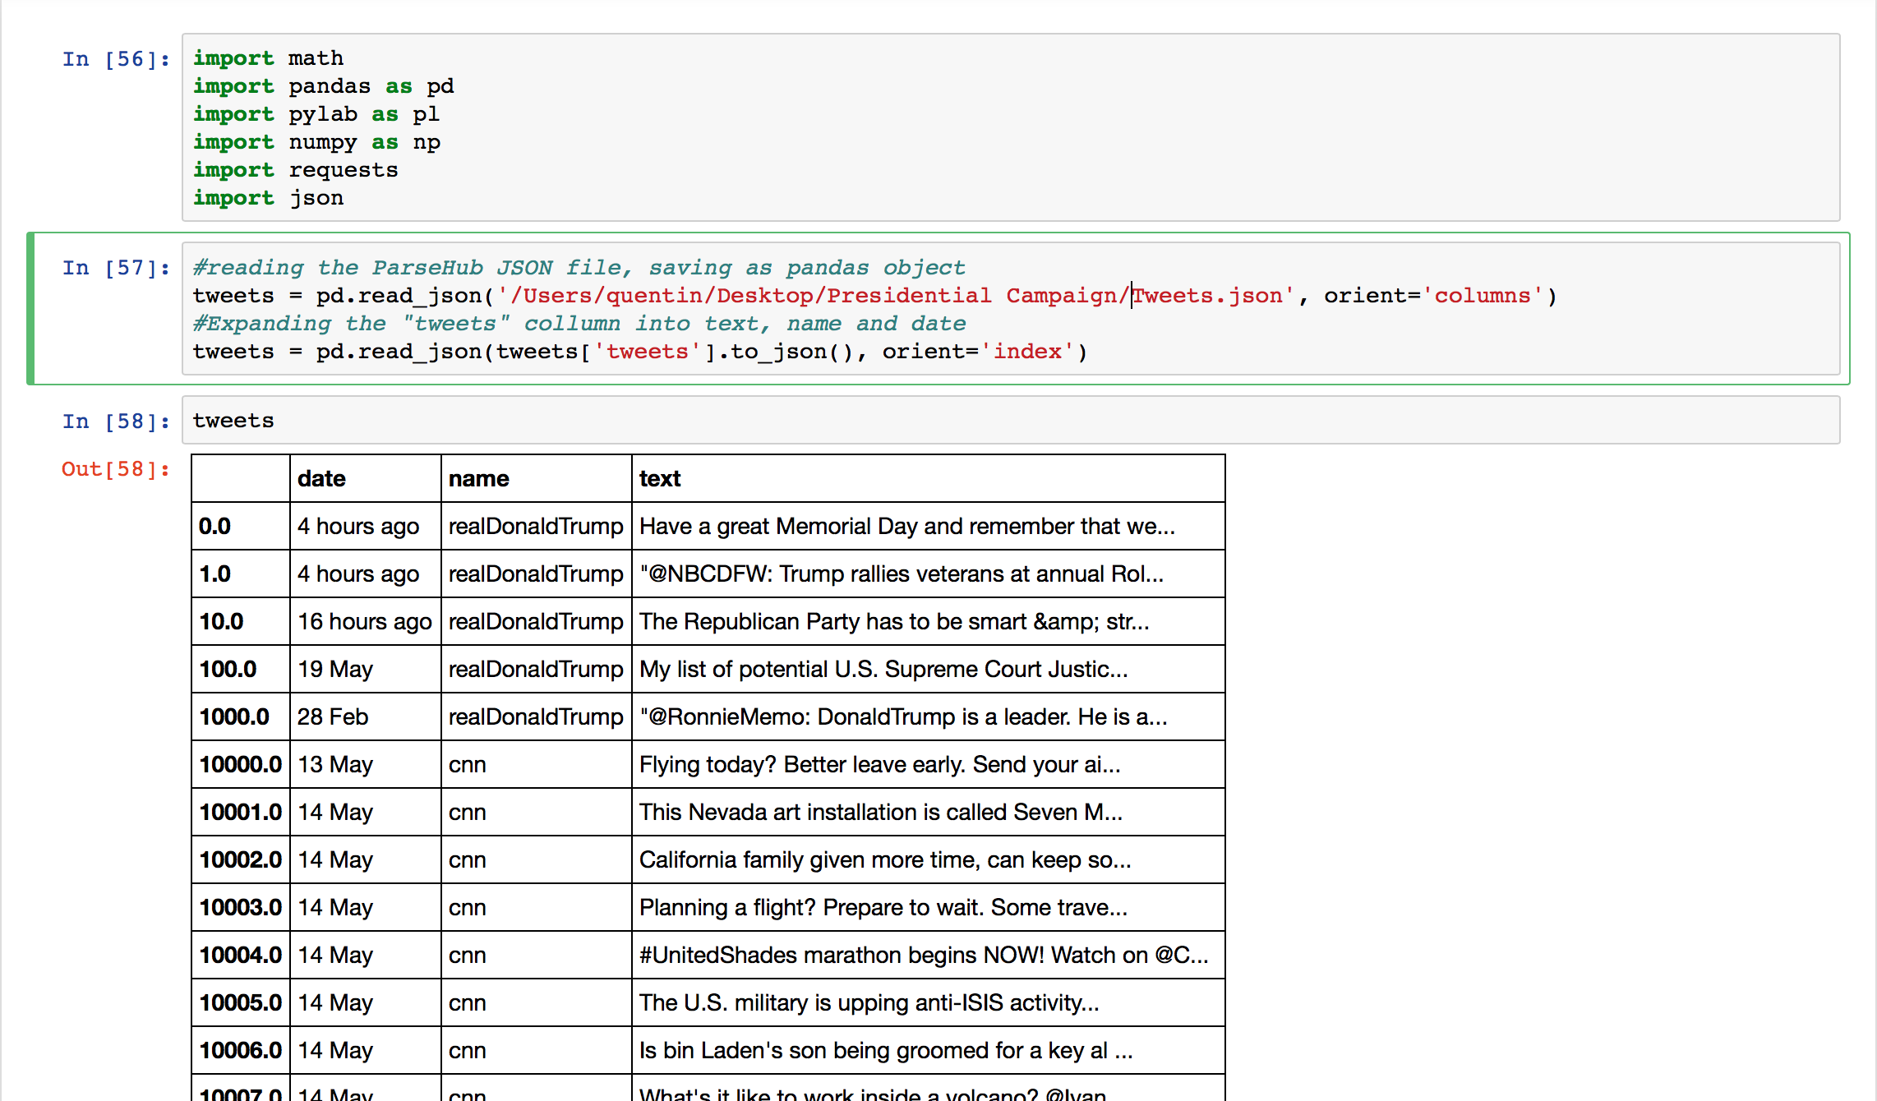Click the Out[58] output prompt
This screenshot has width=1877, height=1101.
(116, 469)
